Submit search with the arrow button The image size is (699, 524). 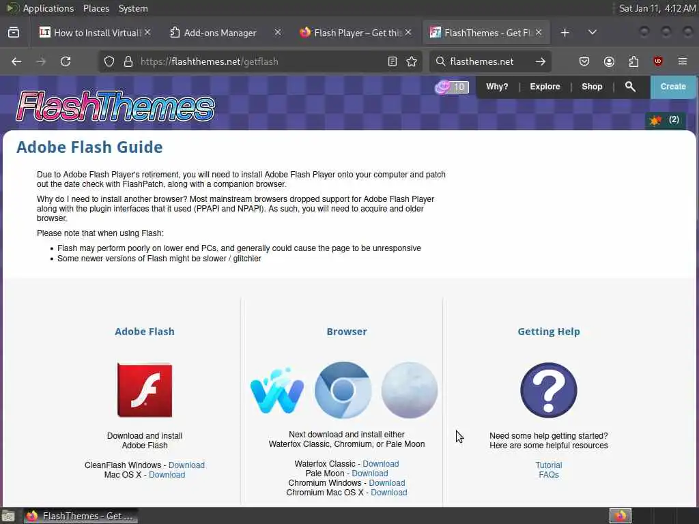click(x=541, y=61)
